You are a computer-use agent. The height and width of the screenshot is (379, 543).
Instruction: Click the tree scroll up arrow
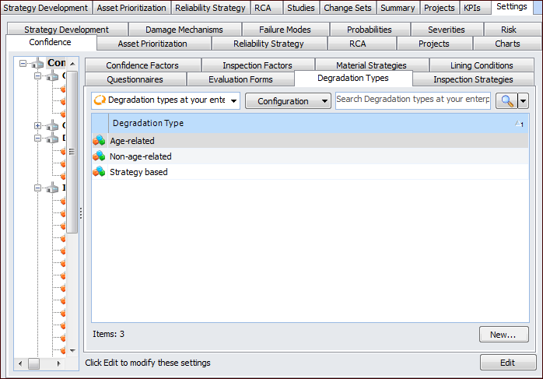pyautogui.click(x=72, y=64)
